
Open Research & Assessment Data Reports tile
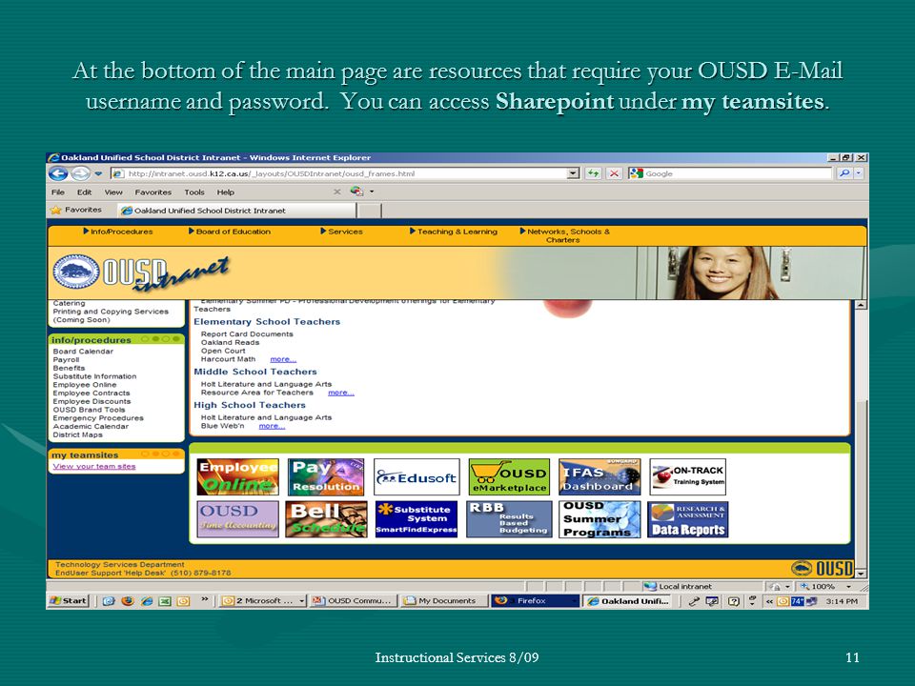(687, 518)
